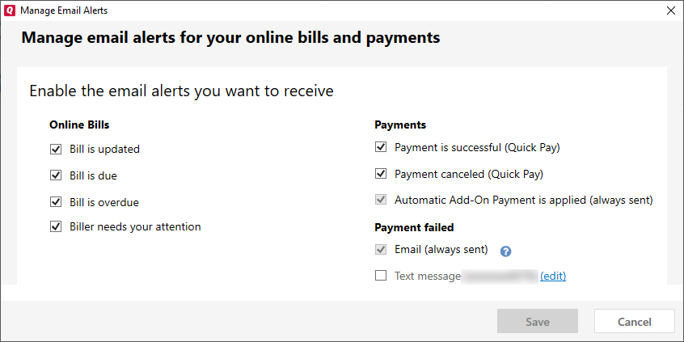Open the help tooltip beside Email (always sent)
Screen dimensions: 684x342
(505, 251)
